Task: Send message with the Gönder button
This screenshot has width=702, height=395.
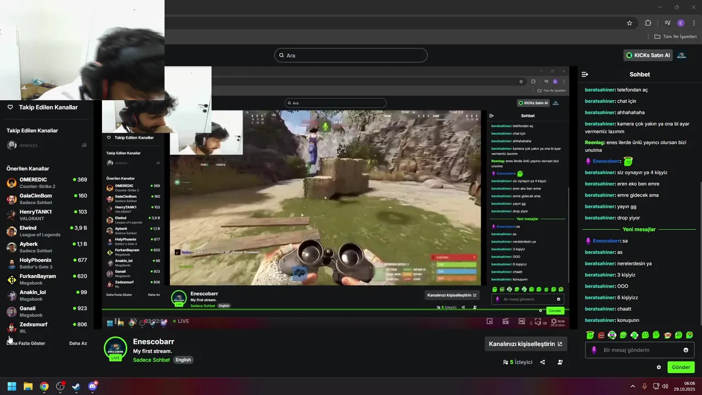Action: tap(681, 368)
